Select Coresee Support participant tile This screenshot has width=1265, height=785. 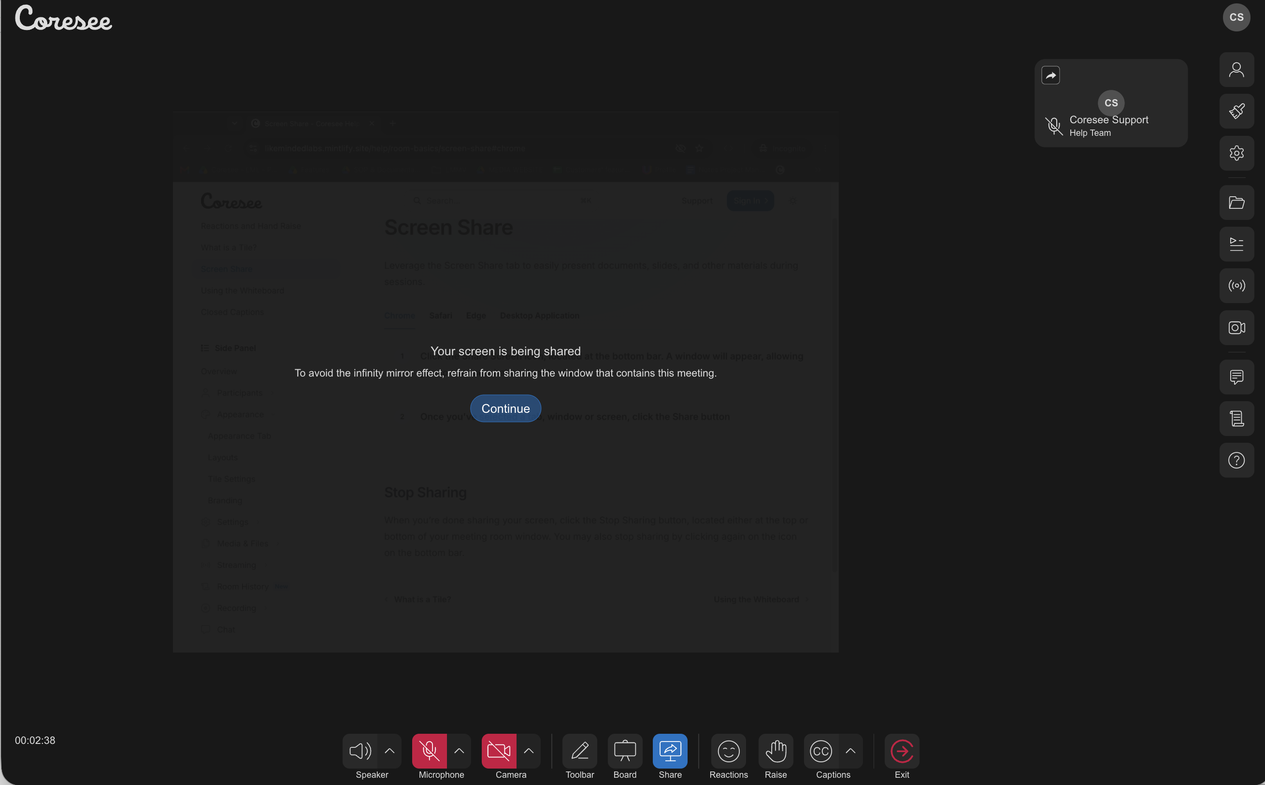[x=1111, y=103]
